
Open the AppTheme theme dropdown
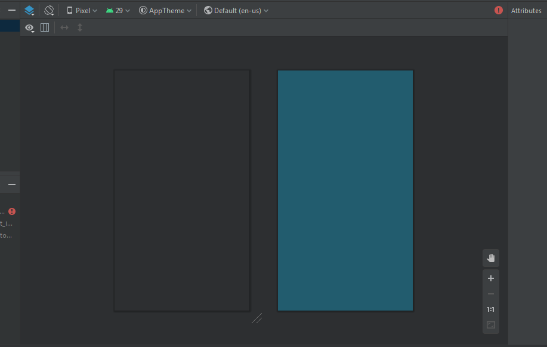pos(165,11)
